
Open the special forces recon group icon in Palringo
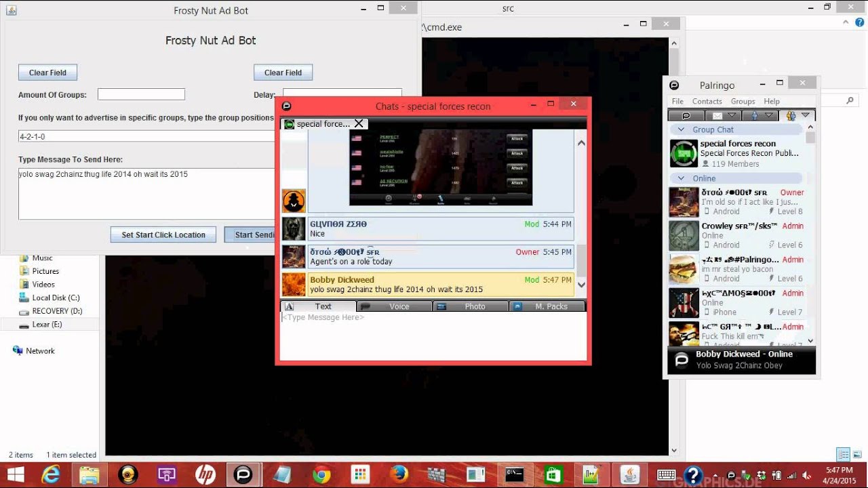click(x=684, y=153)
